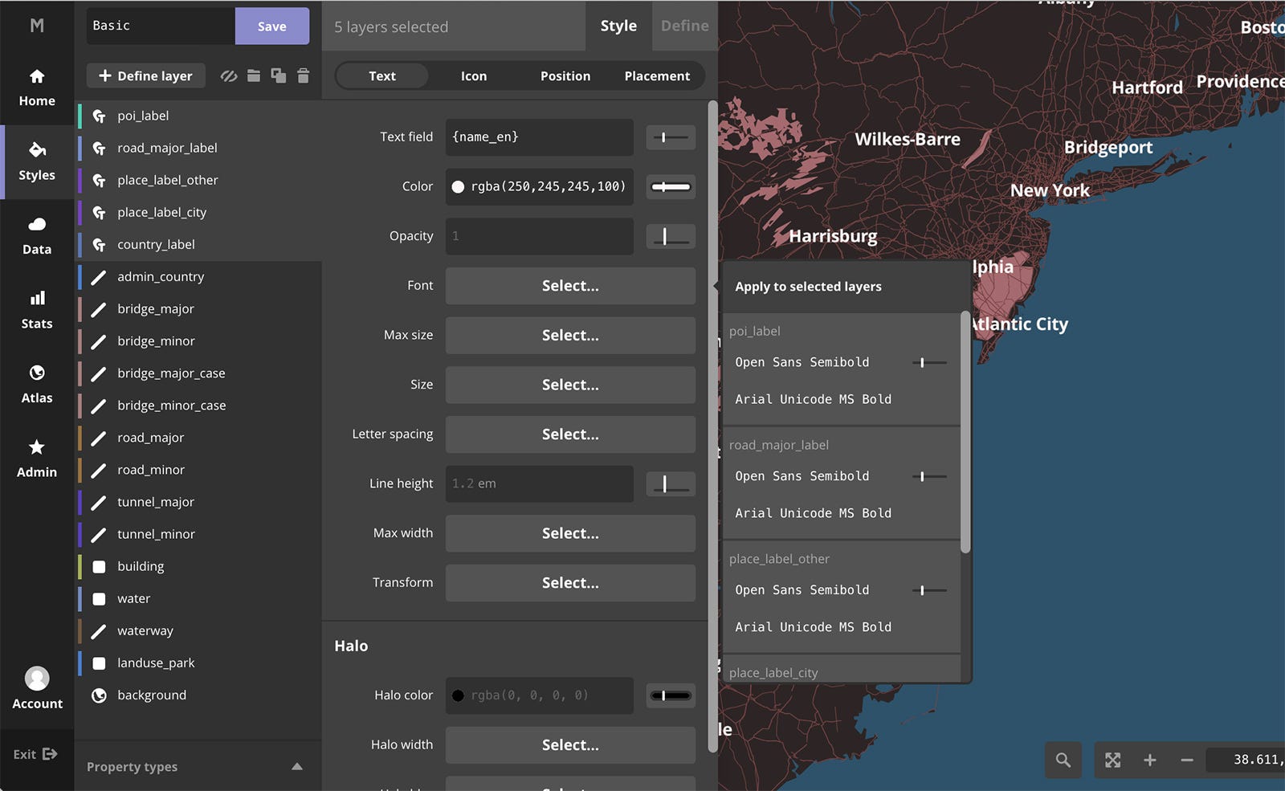
Task: Open the Font Select dropdown
Action: tap(569, 286)
